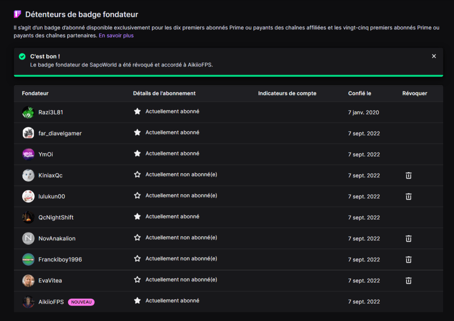Open Razi3L81's profile avatar
454x321 pixels.
click(x=28, y=112)
